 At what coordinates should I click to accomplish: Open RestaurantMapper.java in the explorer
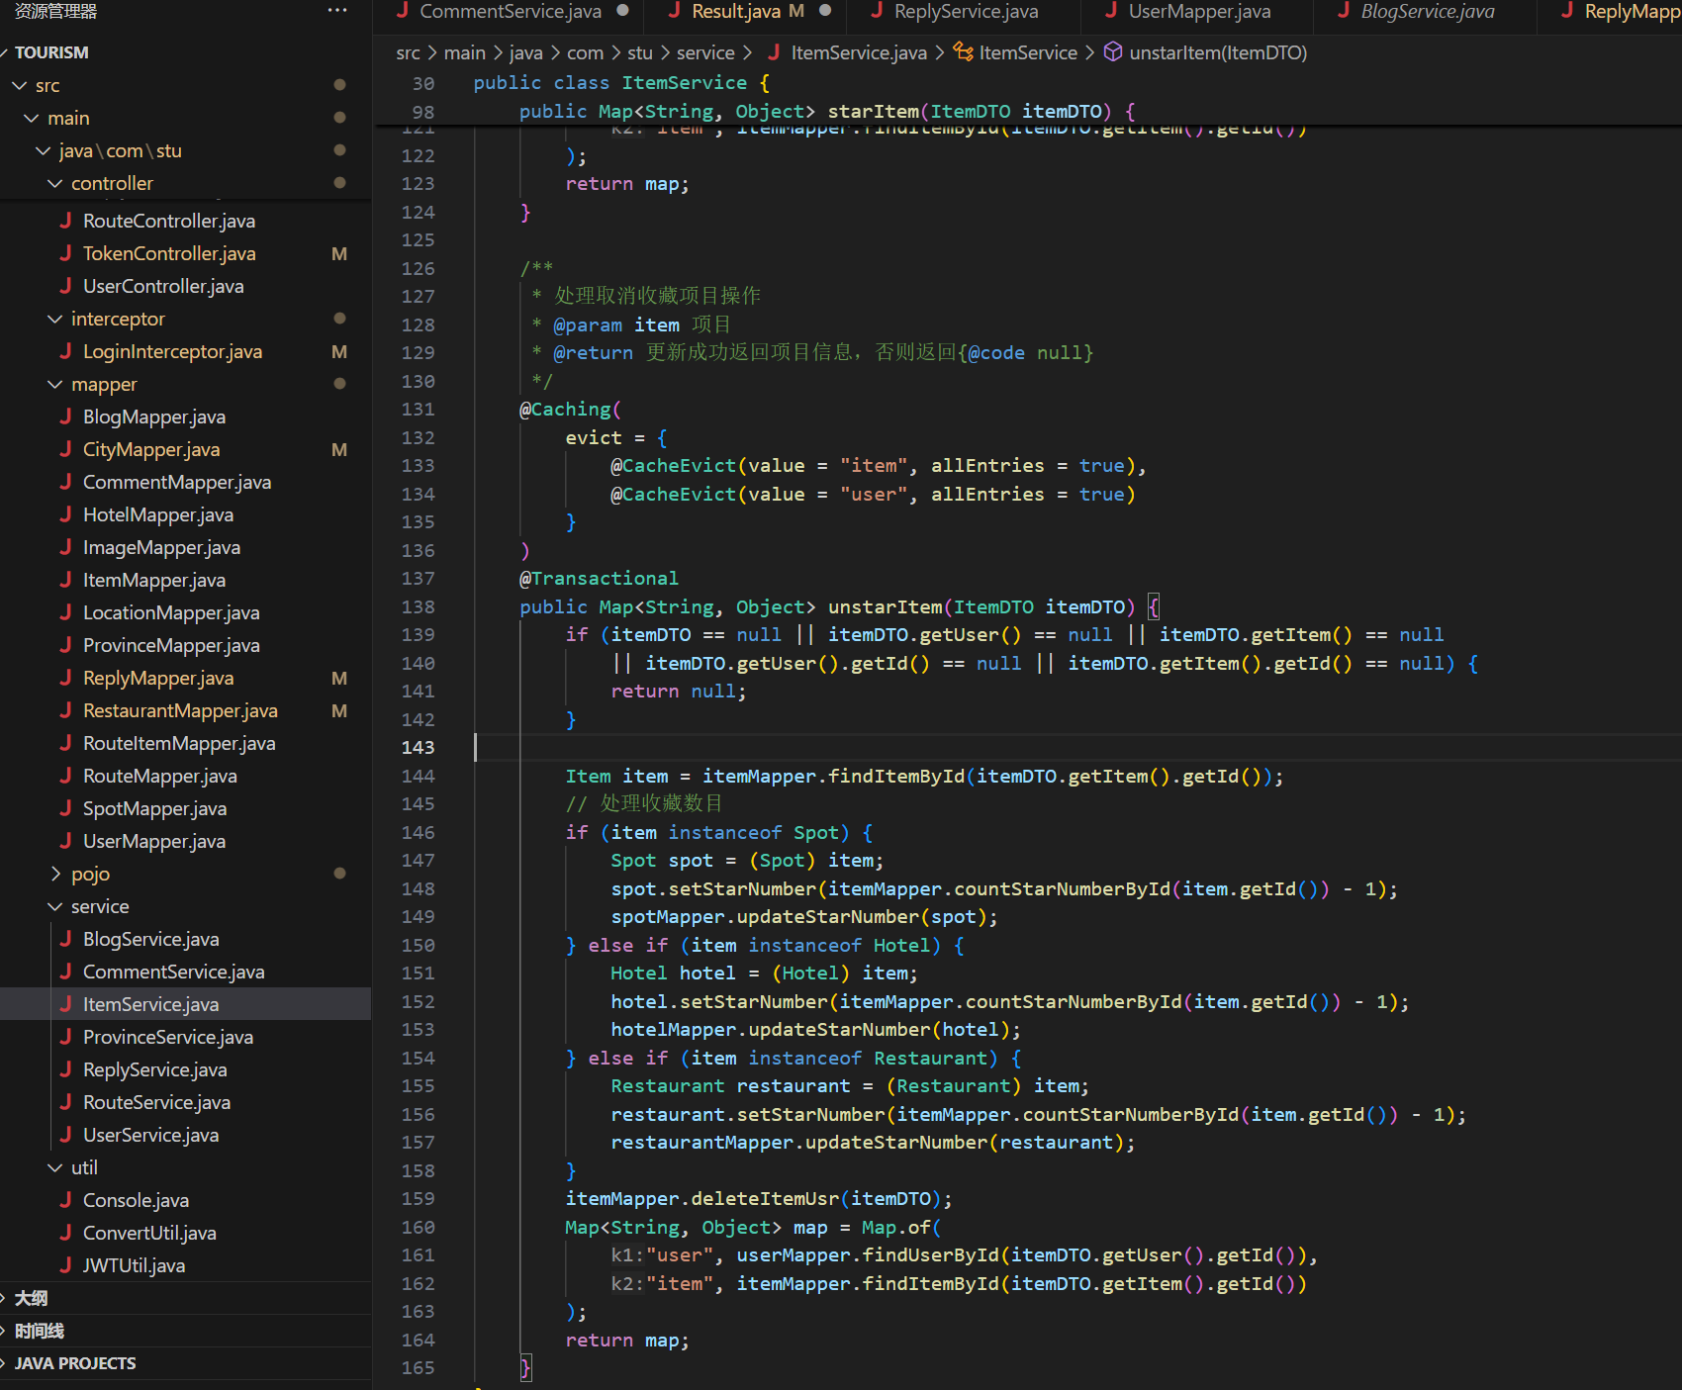pyautogui.click(x=180, y=710)
